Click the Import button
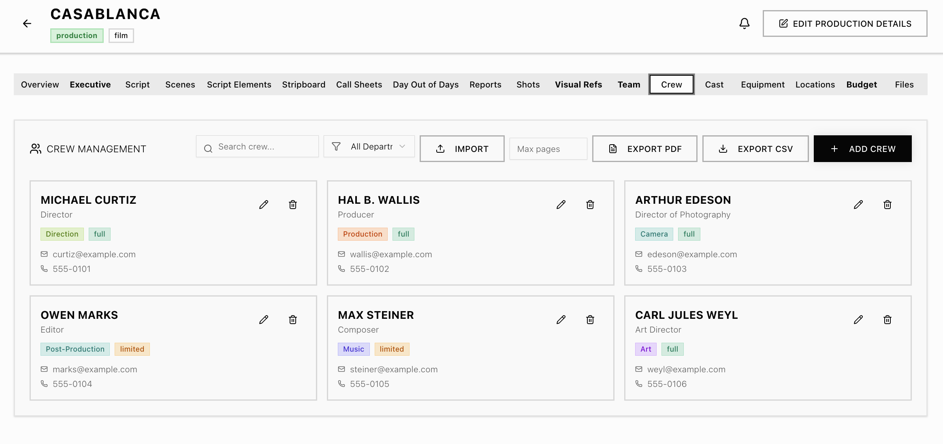Image resolution: width=943 pixels, height=444 pixels. [462, 149]
